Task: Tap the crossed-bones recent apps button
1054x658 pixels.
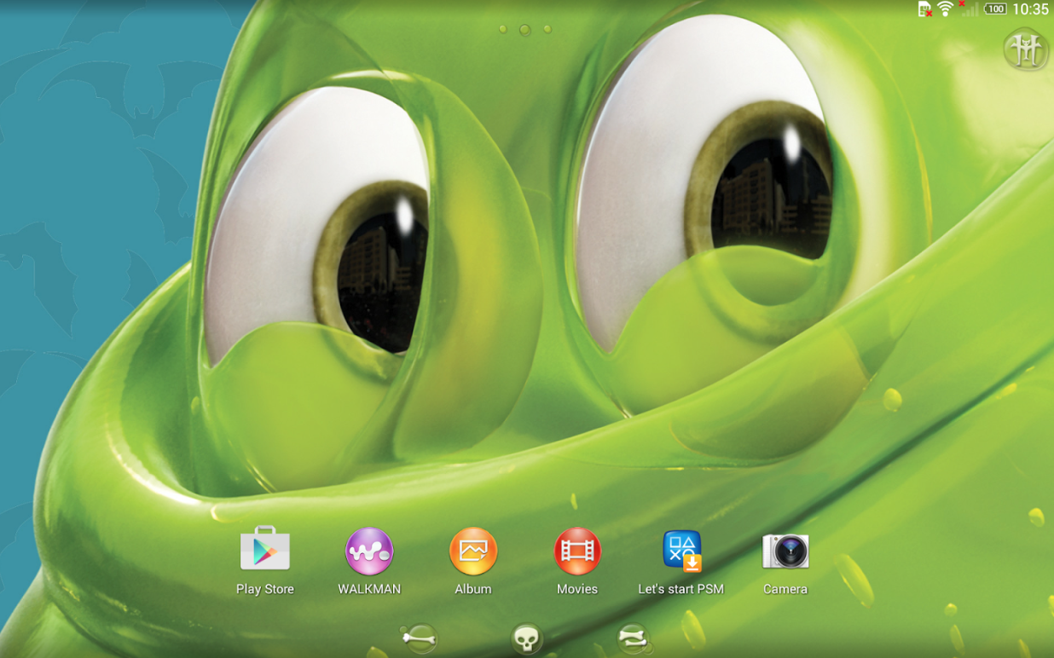Action: [x=634, y=638]
